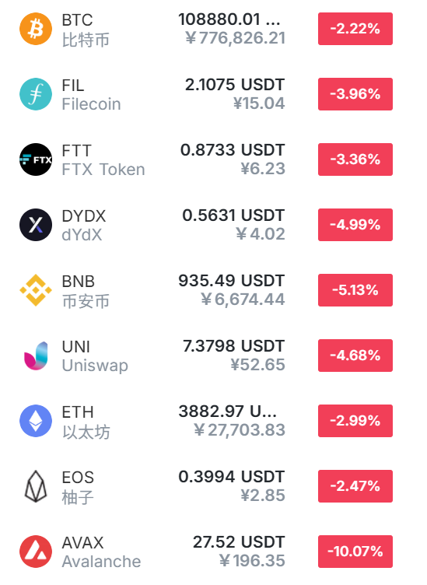Select the Ethereum blue circle icon
Image resolution: width=427 pixels, height=585 pixels.
(36, 421)
